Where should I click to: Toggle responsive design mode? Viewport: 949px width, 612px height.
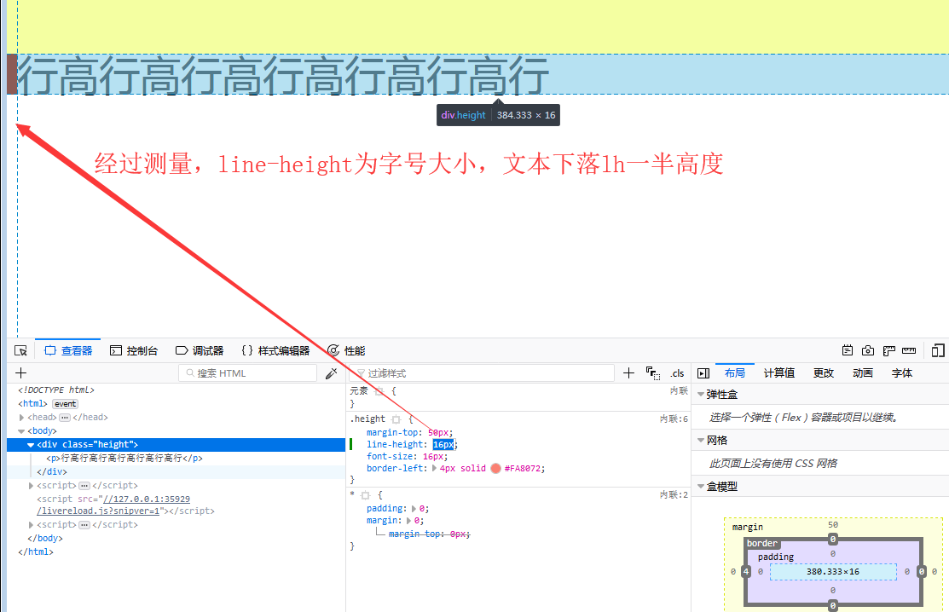click(937, 350)
